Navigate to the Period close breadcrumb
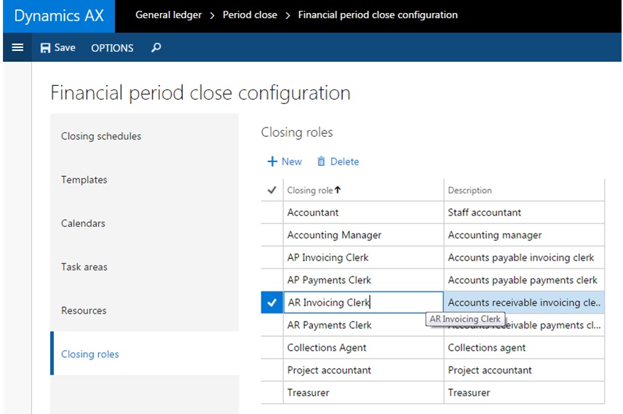The height and width of the screenshot is (414, 623). tap(250, 15)
